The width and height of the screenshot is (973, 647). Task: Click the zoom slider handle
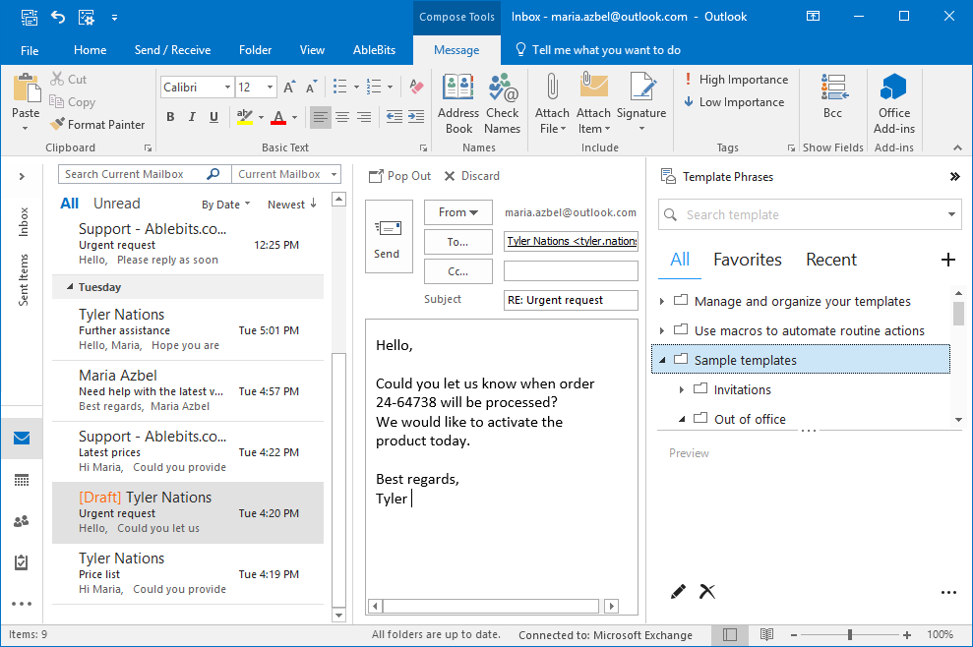click(x=850, y=634)
